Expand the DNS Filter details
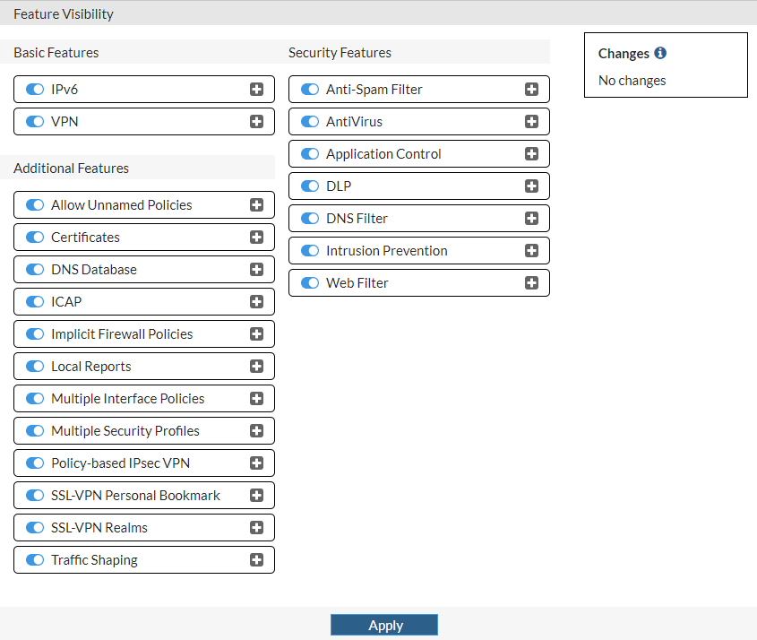This screenshot has height=640, width=757. click(531, 219)
